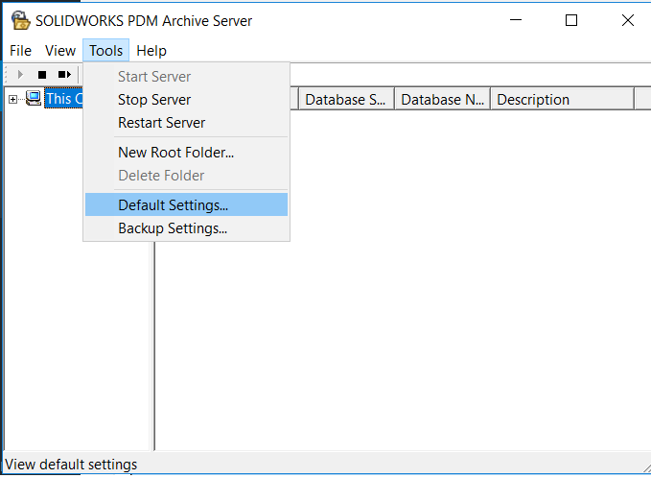The image size is (651, 478).
Task: Click the Restart server toolbar icon
Action: [64, 74]
